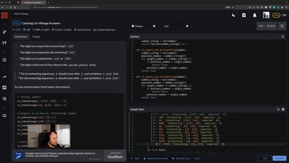Viewport: 289px width, 163px height.
Task: Open DISCUSS (126)
Action: tap(181, 158)
